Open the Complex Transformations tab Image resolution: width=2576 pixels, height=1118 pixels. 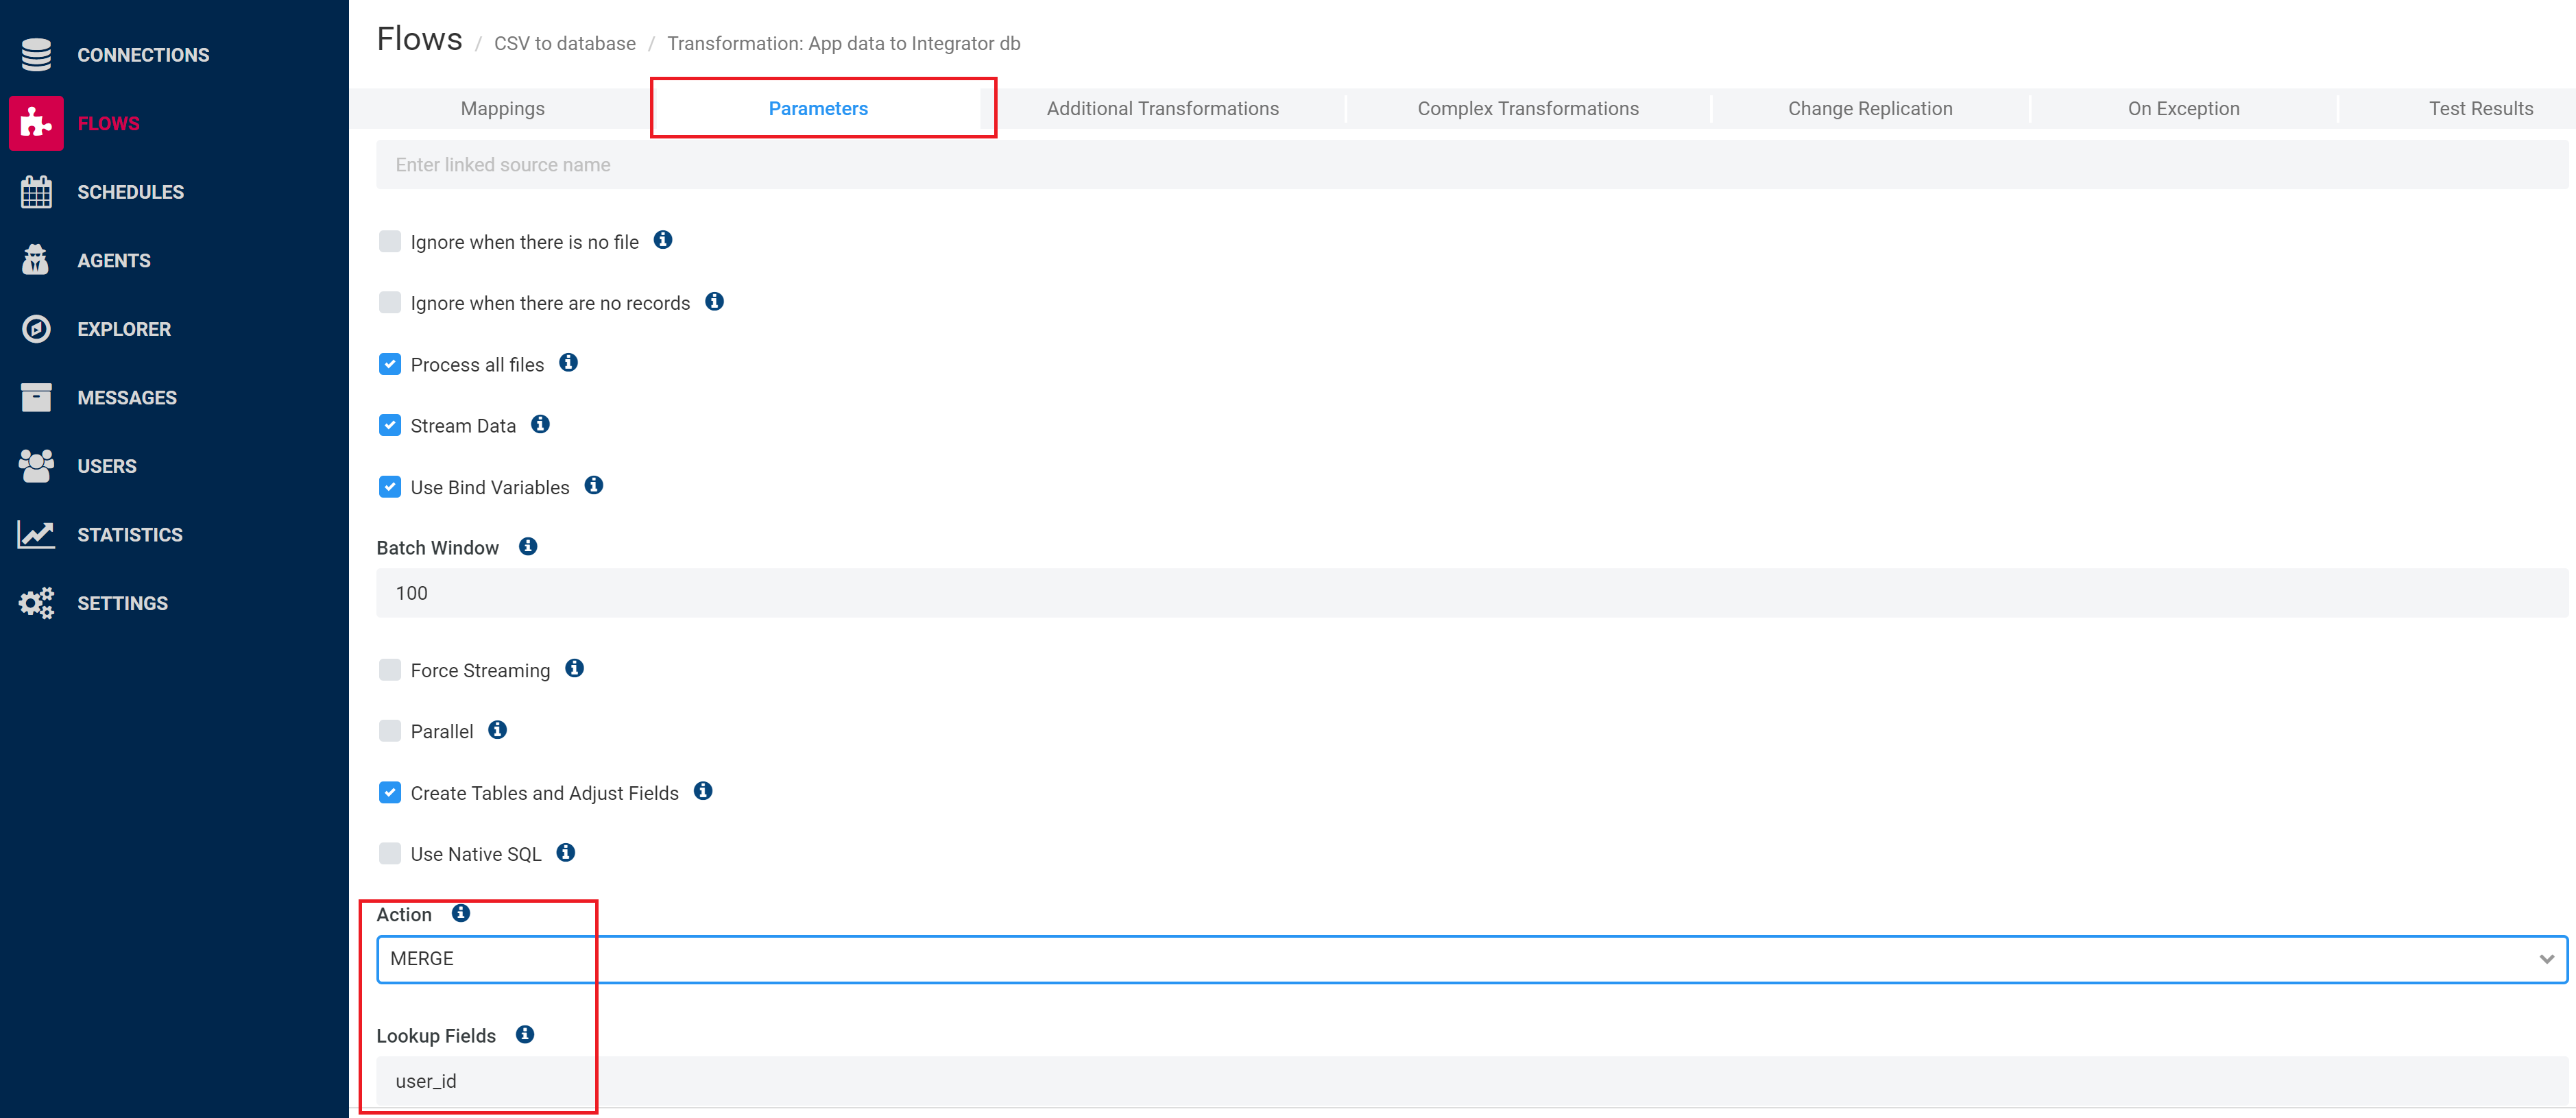(1527, 109)
